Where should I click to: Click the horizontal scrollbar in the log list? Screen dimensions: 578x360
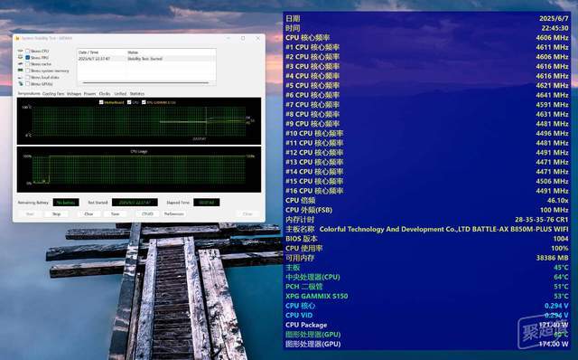pyautogui.click(x=145, y=82)
